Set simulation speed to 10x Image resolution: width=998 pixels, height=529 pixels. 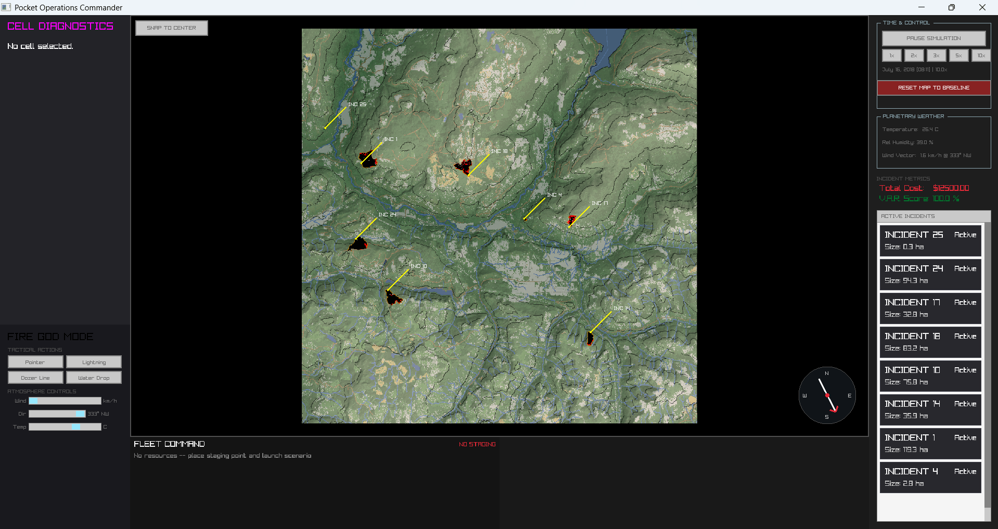click(x=981, y=56)
